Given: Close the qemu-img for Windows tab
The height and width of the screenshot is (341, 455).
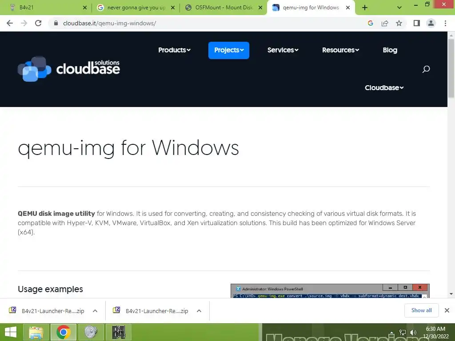Looking at the screenshot, I should pyautogui.click(x=348, y=8).
